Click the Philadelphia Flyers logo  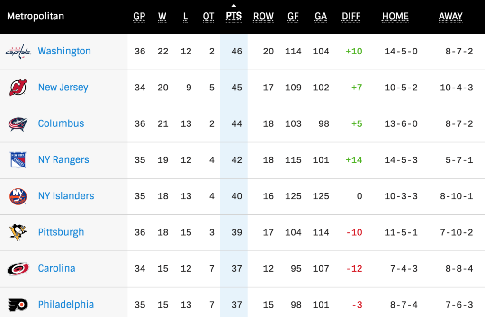pyautogui.click(x=18, y=305)
